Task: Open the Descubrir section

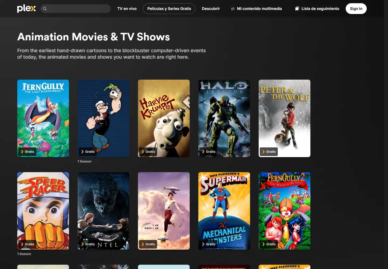Action: click(211, 9)
